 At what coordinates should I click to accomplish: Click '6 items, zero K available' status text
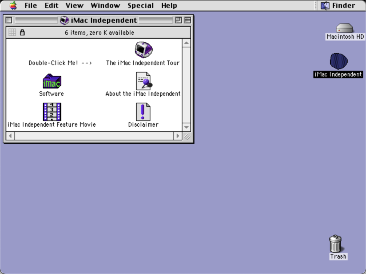(100, 33)
